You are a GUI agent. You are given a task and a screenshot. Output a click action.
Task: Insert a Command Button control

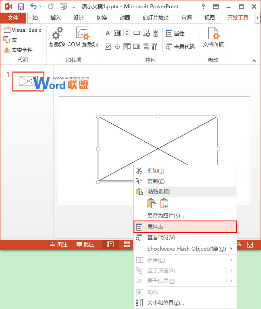(137, 33)
